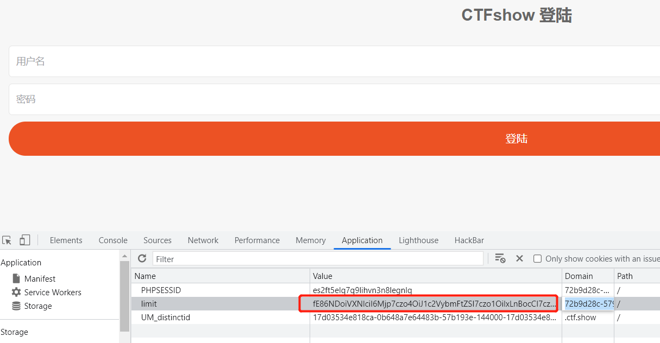
Task: Click the PHPSESSID domain cell 72b9d28c-...
Action: 588,290
